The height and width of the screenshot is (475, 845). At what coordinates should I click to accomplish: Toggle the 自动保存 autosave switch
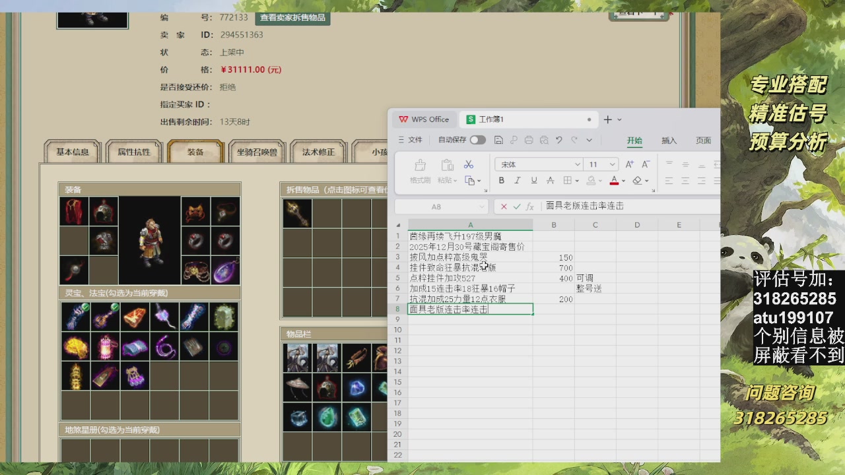[x=478, y=140]
